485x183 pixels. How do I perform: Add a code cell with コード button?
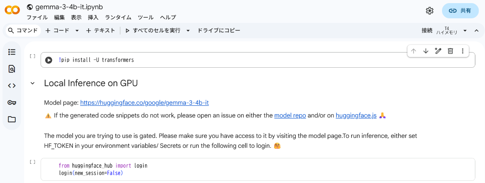coord(58,31)
